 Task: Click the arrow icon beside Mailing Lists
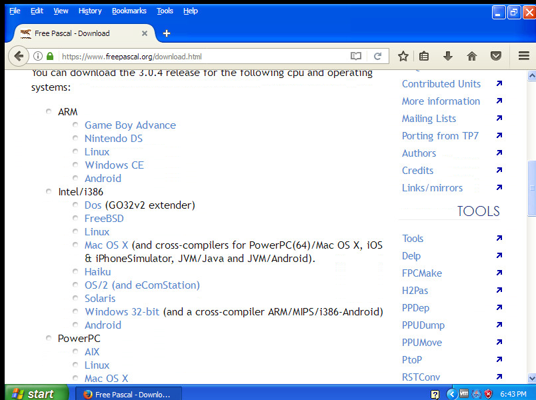tap(499, 118)
